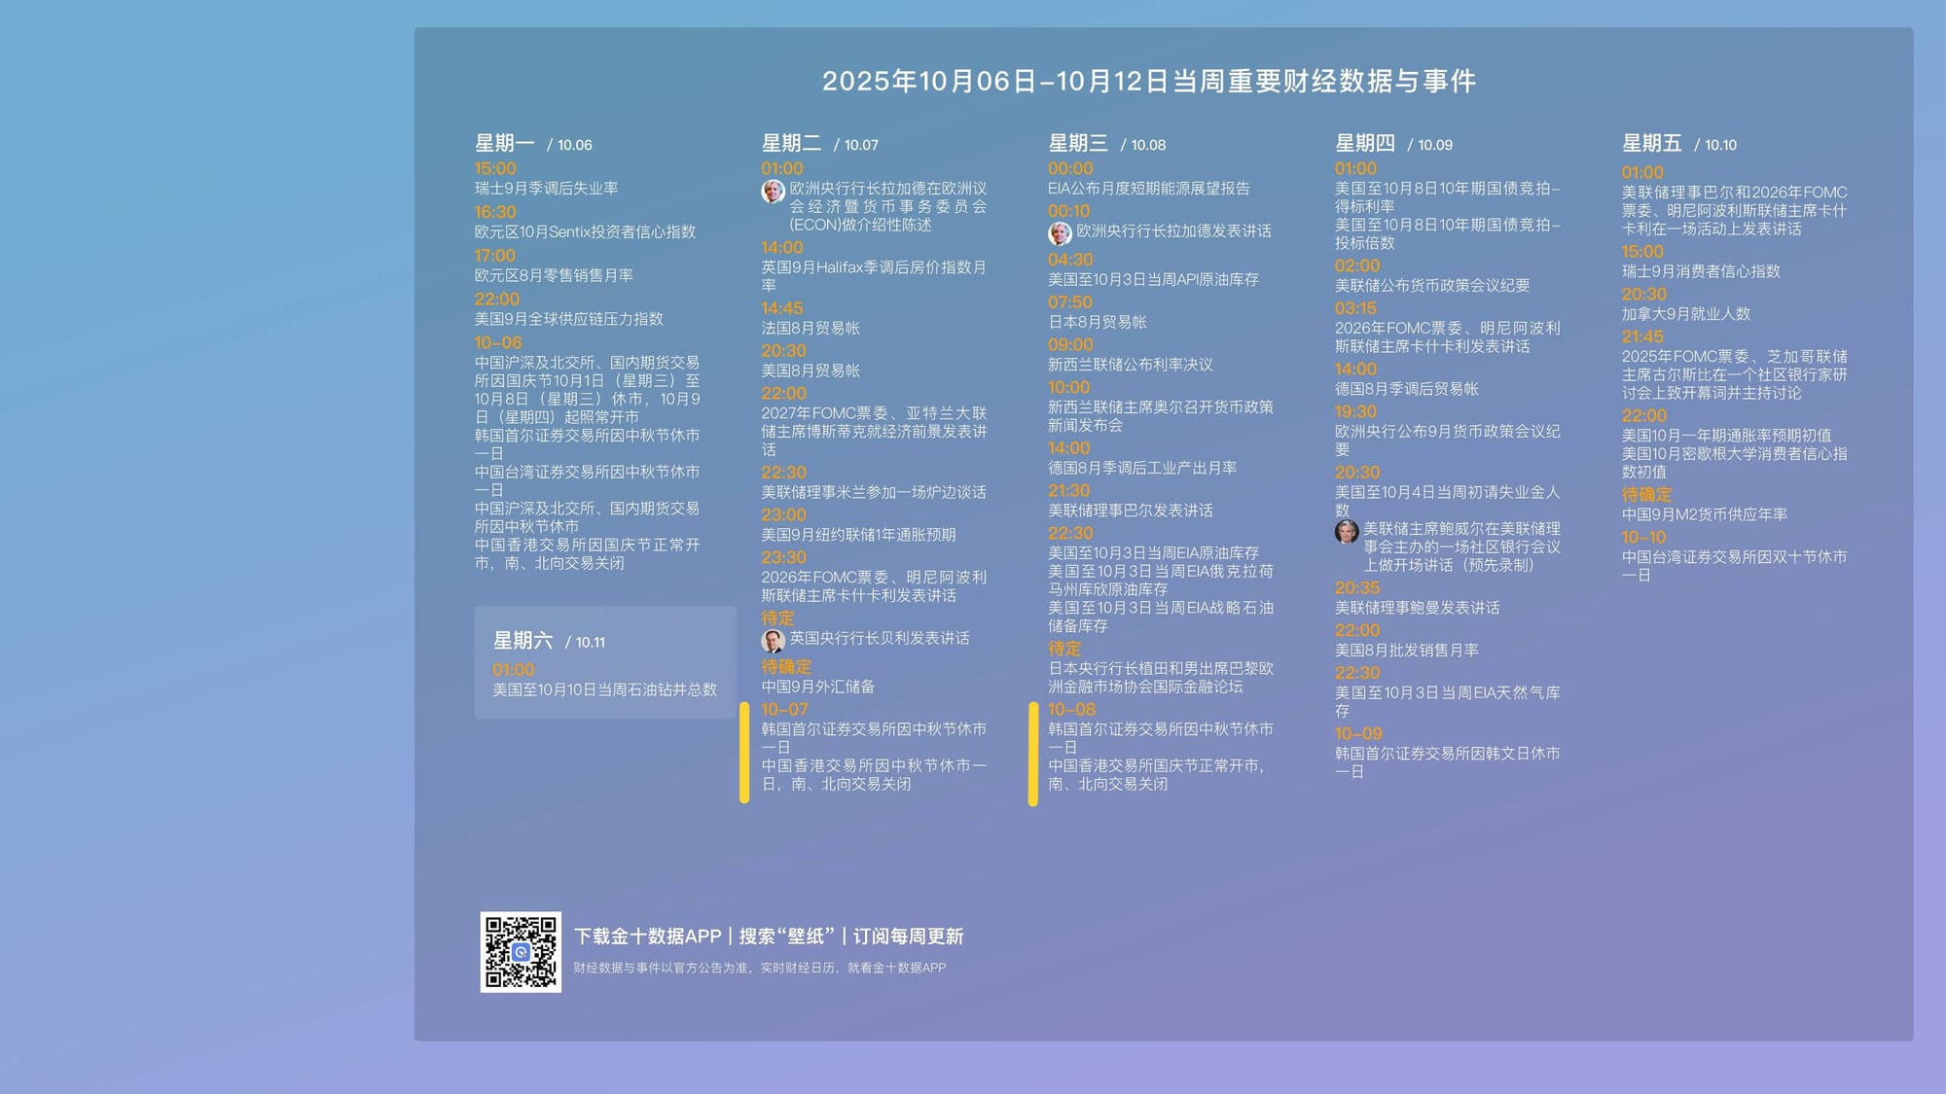1946x1094 pixels.
Task: Click Lagarde's avatar under Tuesday 01:00
Action: click(773, 191)
